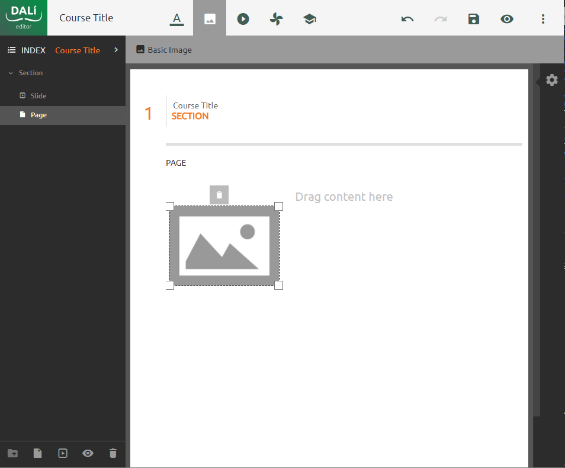565x468 pixels.
Task: Open the three-dot more options menu
Action: [542, 19]
